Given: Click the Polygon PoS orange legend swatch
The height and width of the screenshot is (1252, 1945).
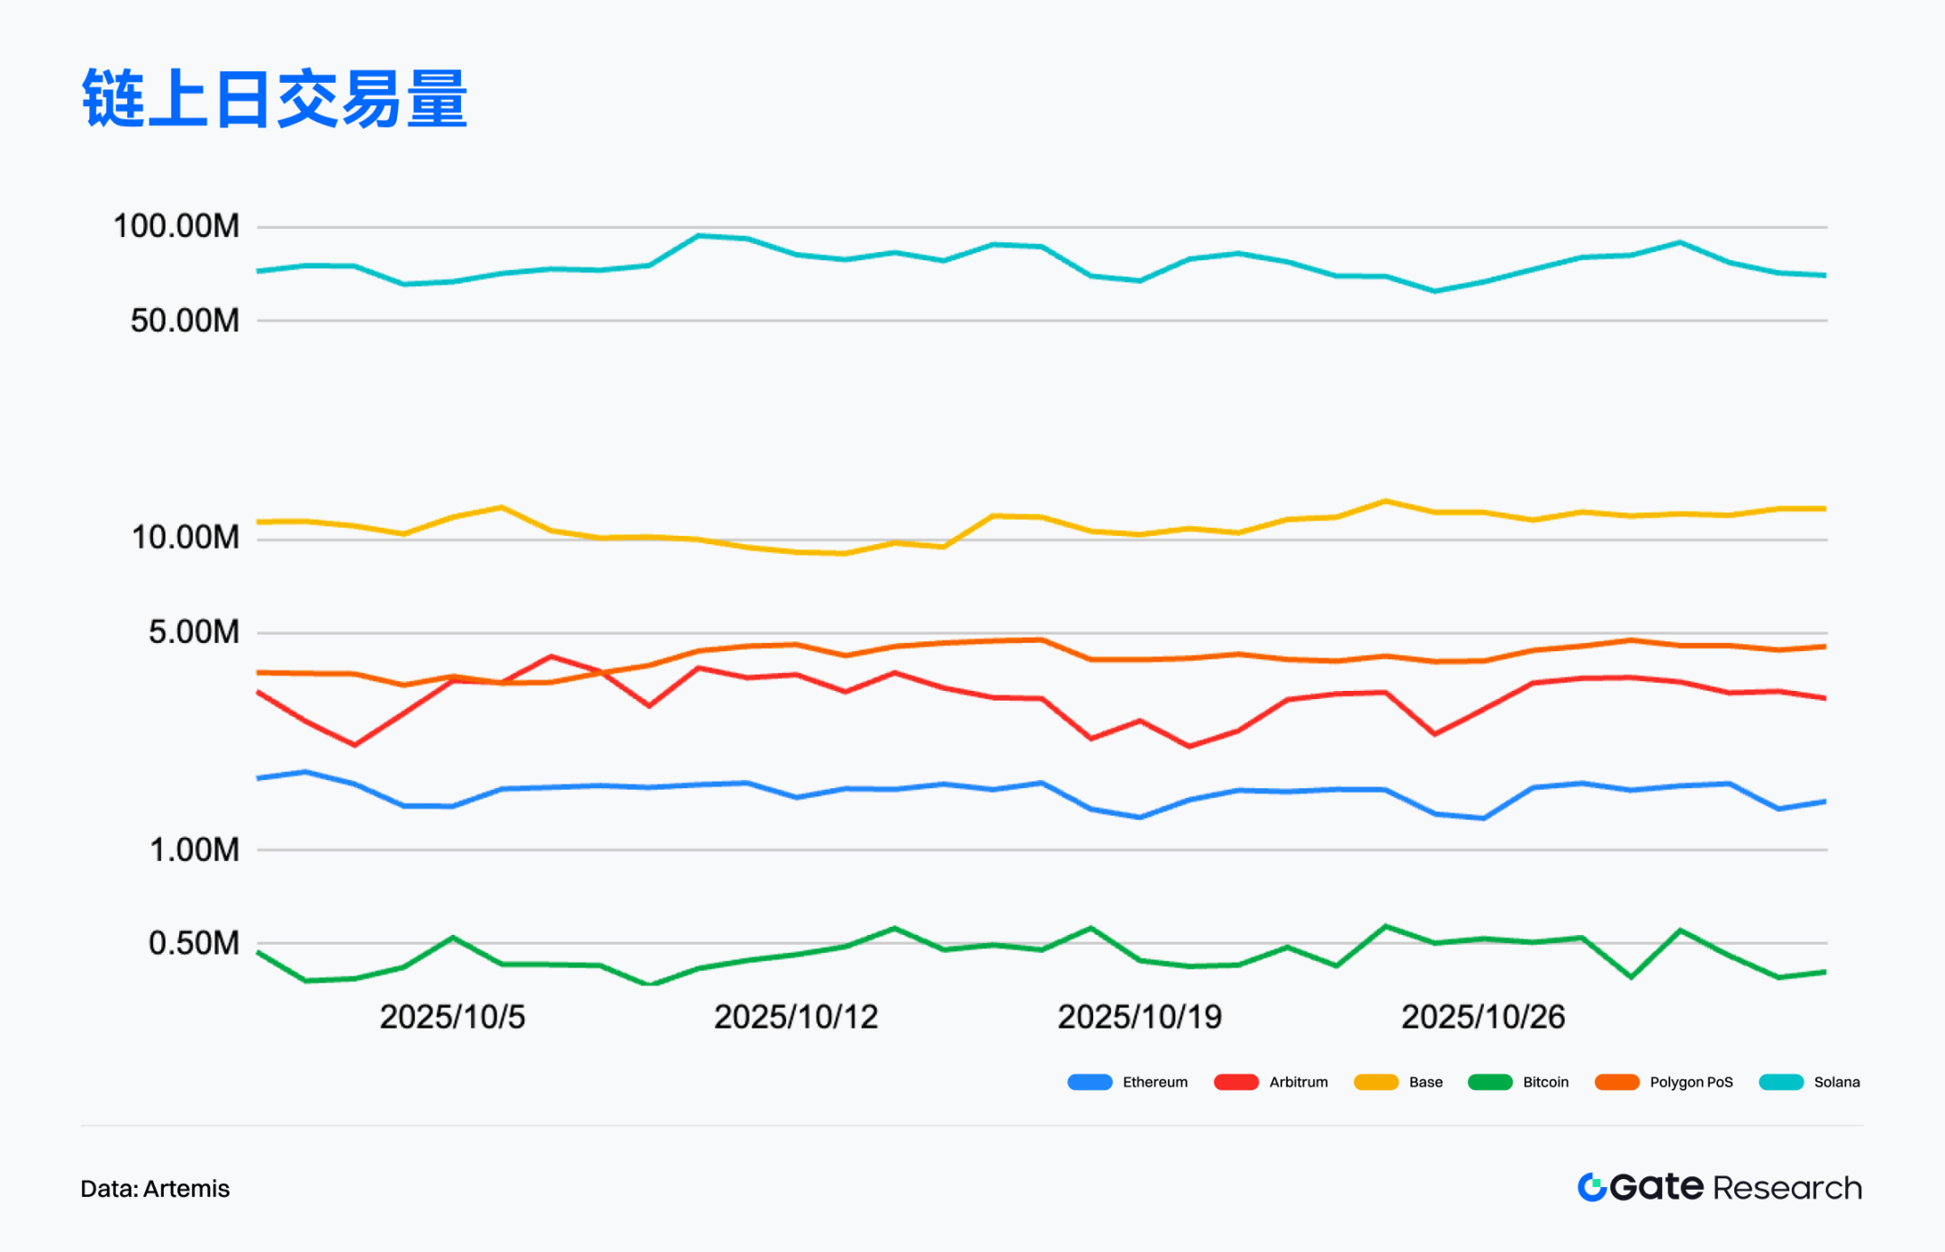Looking at the screenshot, I should 1616,1082.
